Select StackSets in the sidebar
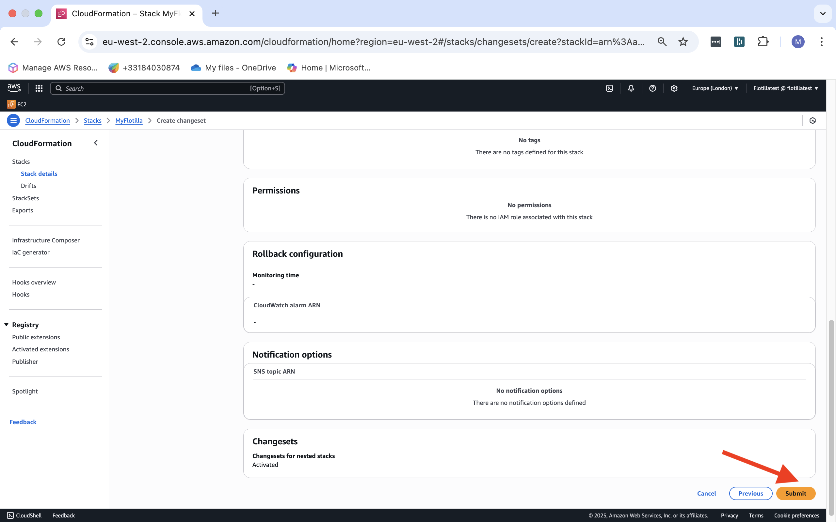The width and height of the screenshot is (836, 522). tap(25, 198)
